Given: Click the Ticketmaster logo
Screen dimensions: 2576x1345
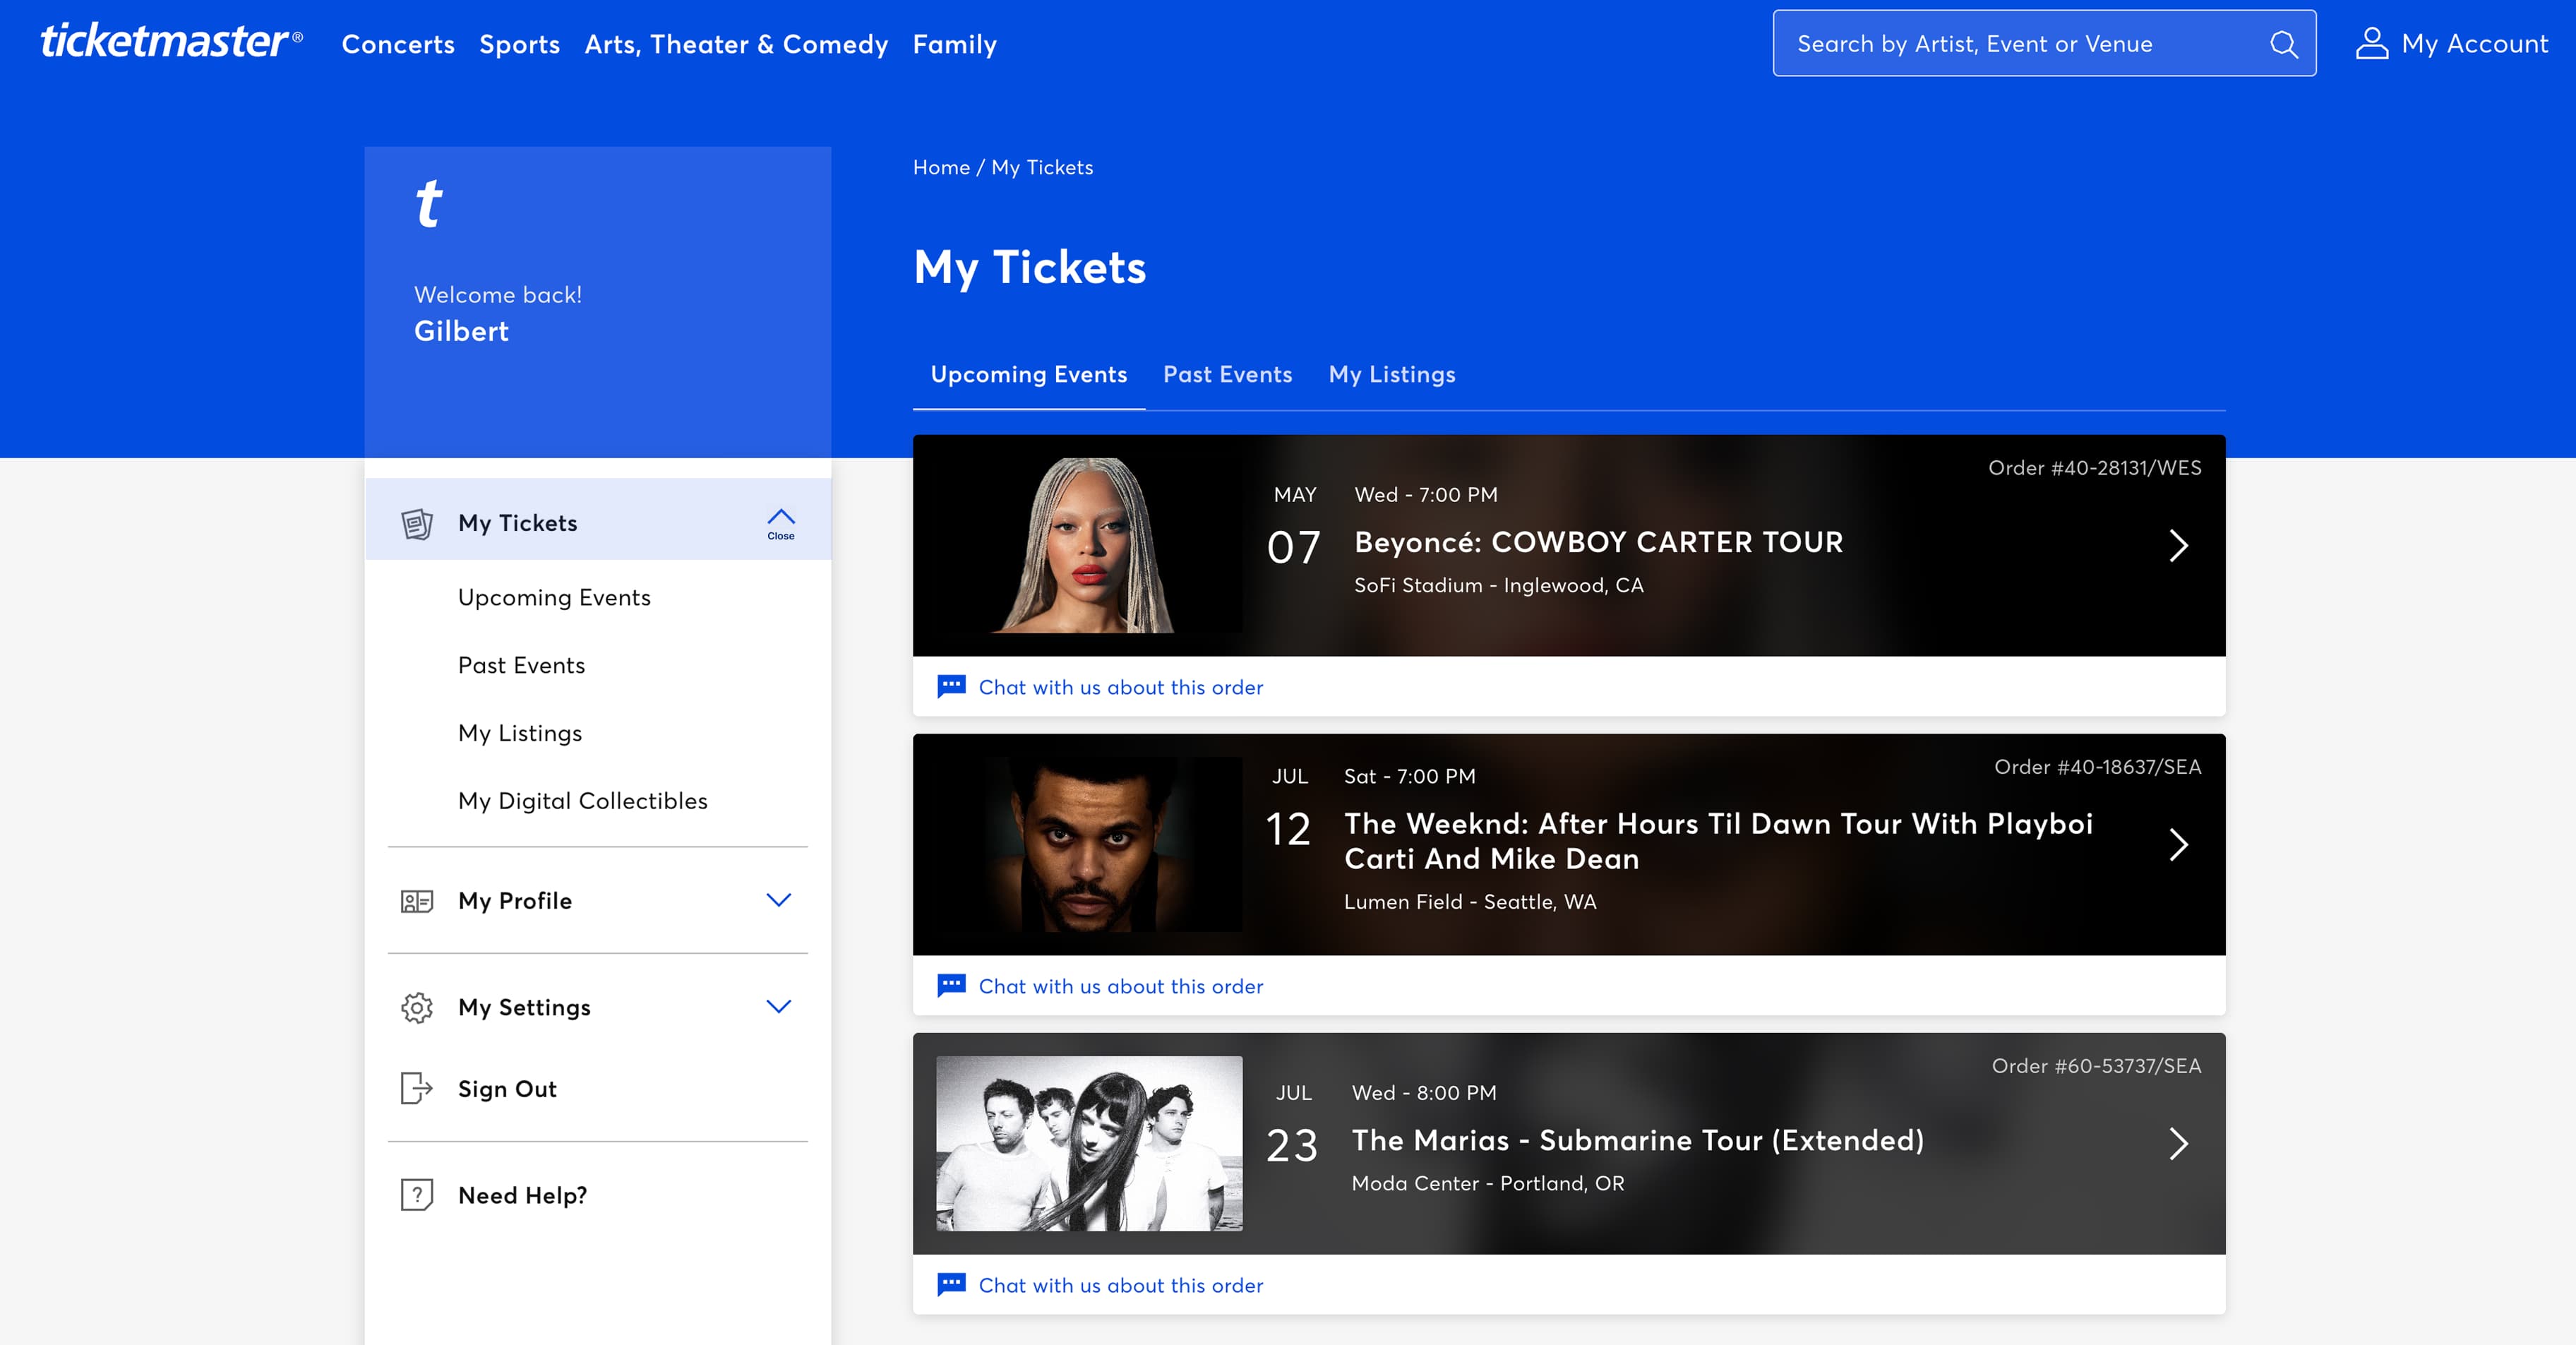Looking at the screenshot, I should pos(171,42).
